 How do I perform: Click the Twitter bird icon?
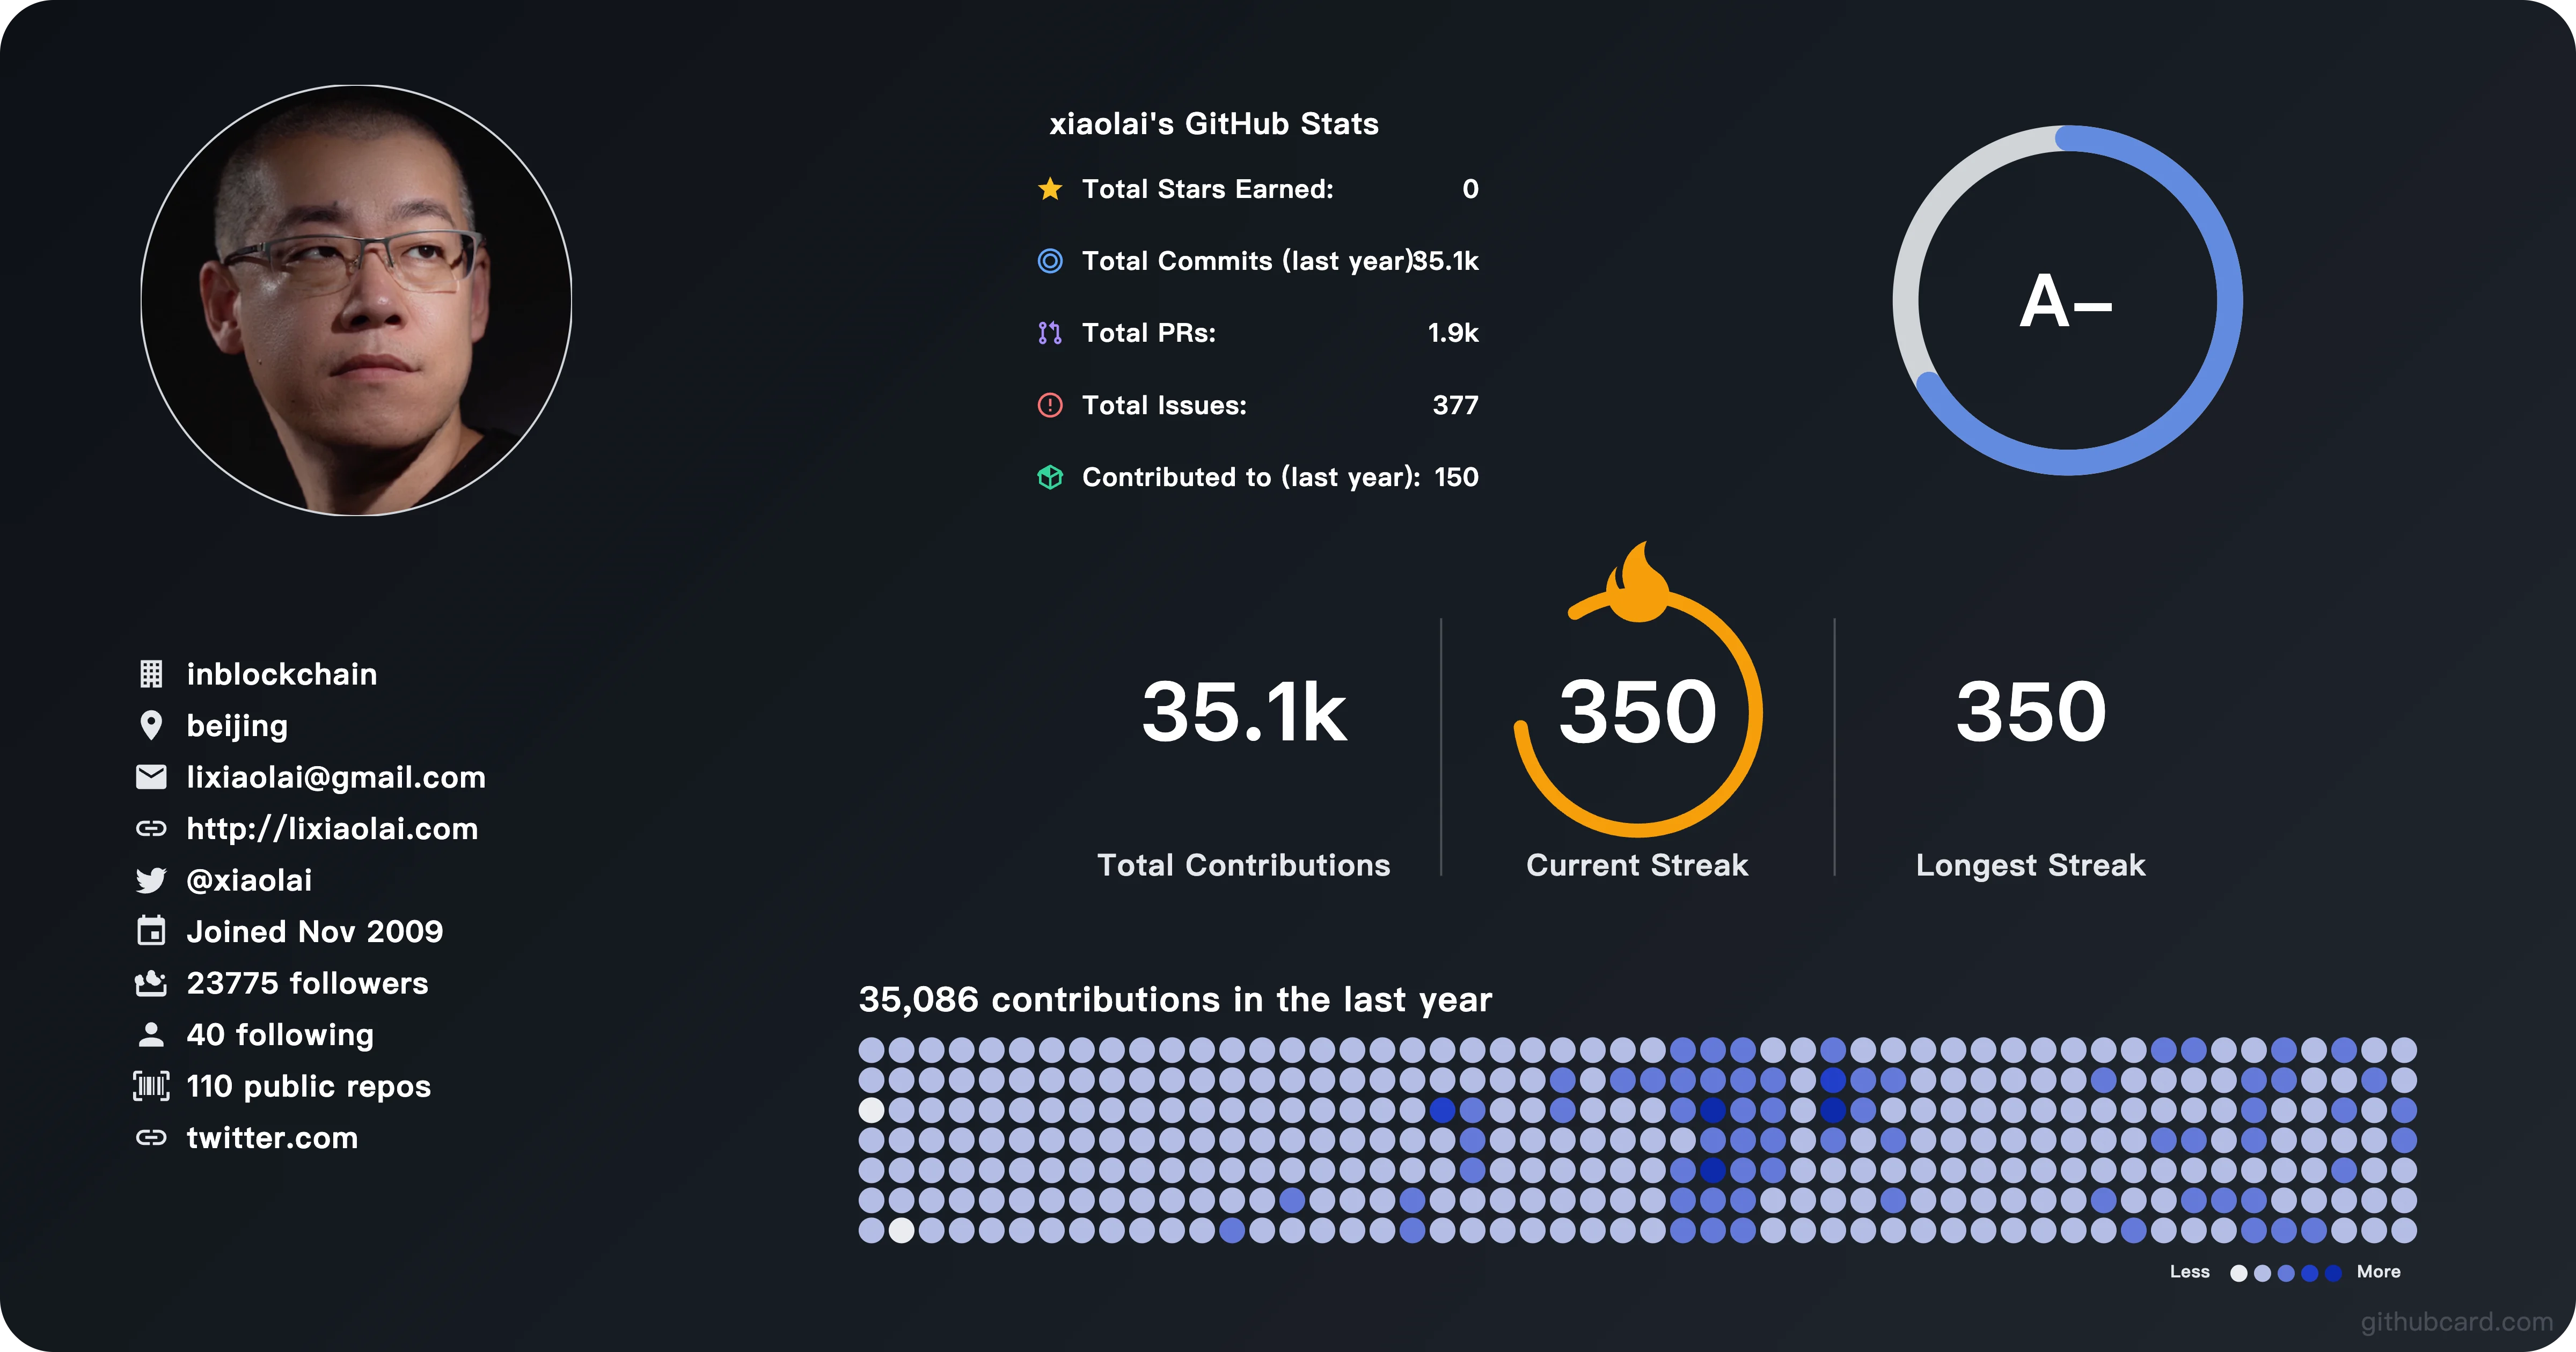click(151, 880)
